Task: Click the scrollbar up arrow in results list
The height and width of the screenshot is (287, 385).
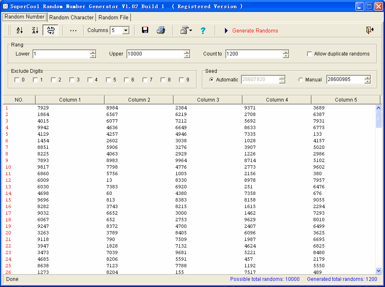Action: [378, 108]
